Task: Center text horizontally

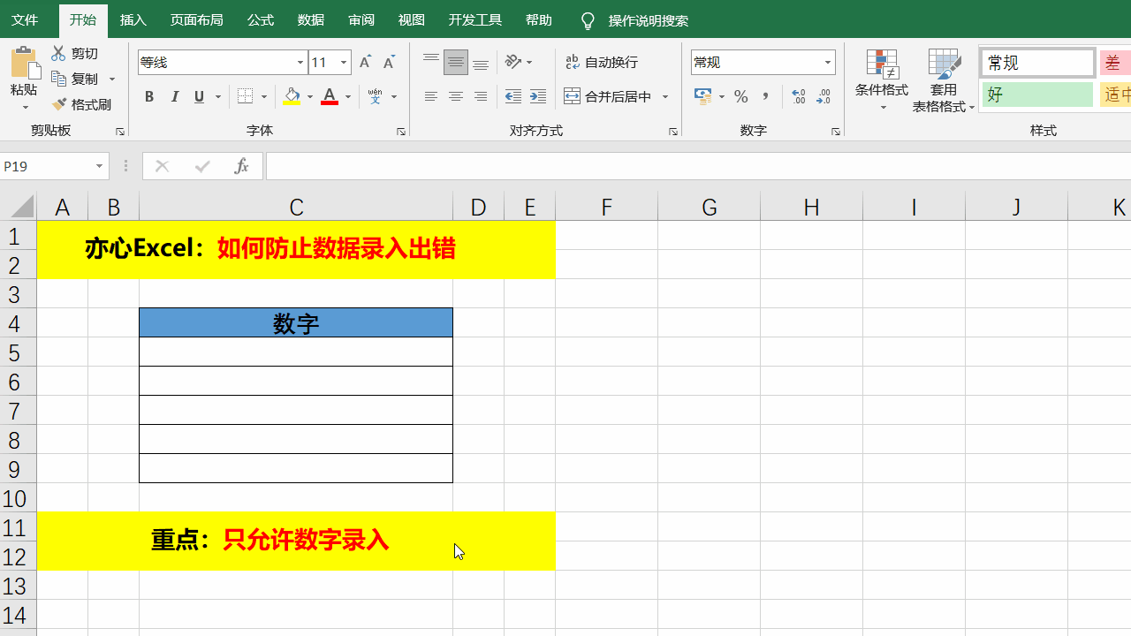Action: click(x=456, y=96)
